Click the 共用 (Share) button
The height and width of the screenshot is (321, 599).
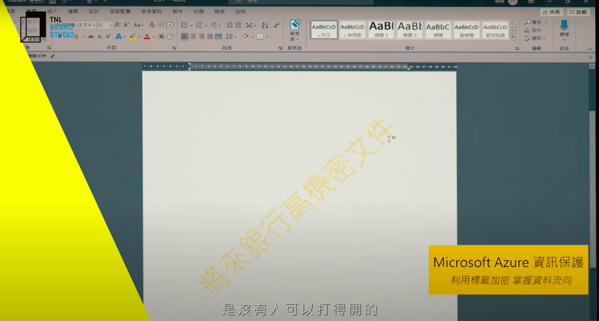click(552, 12)
